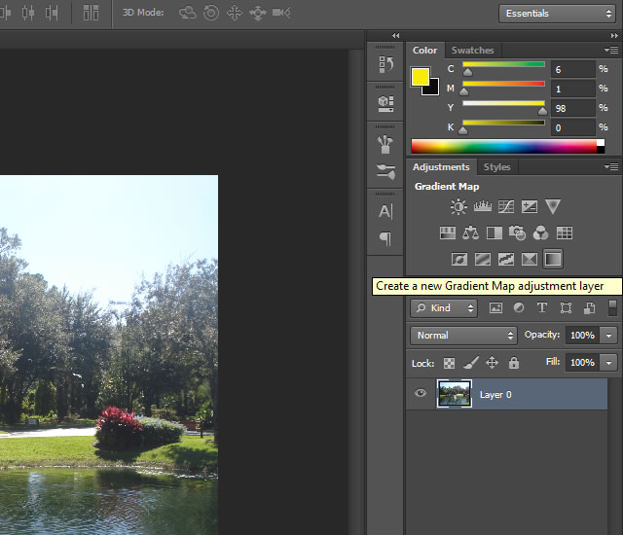Switch to the Styles tab
The height and width of the screenshot is (535, 623).
coord(496,167)
